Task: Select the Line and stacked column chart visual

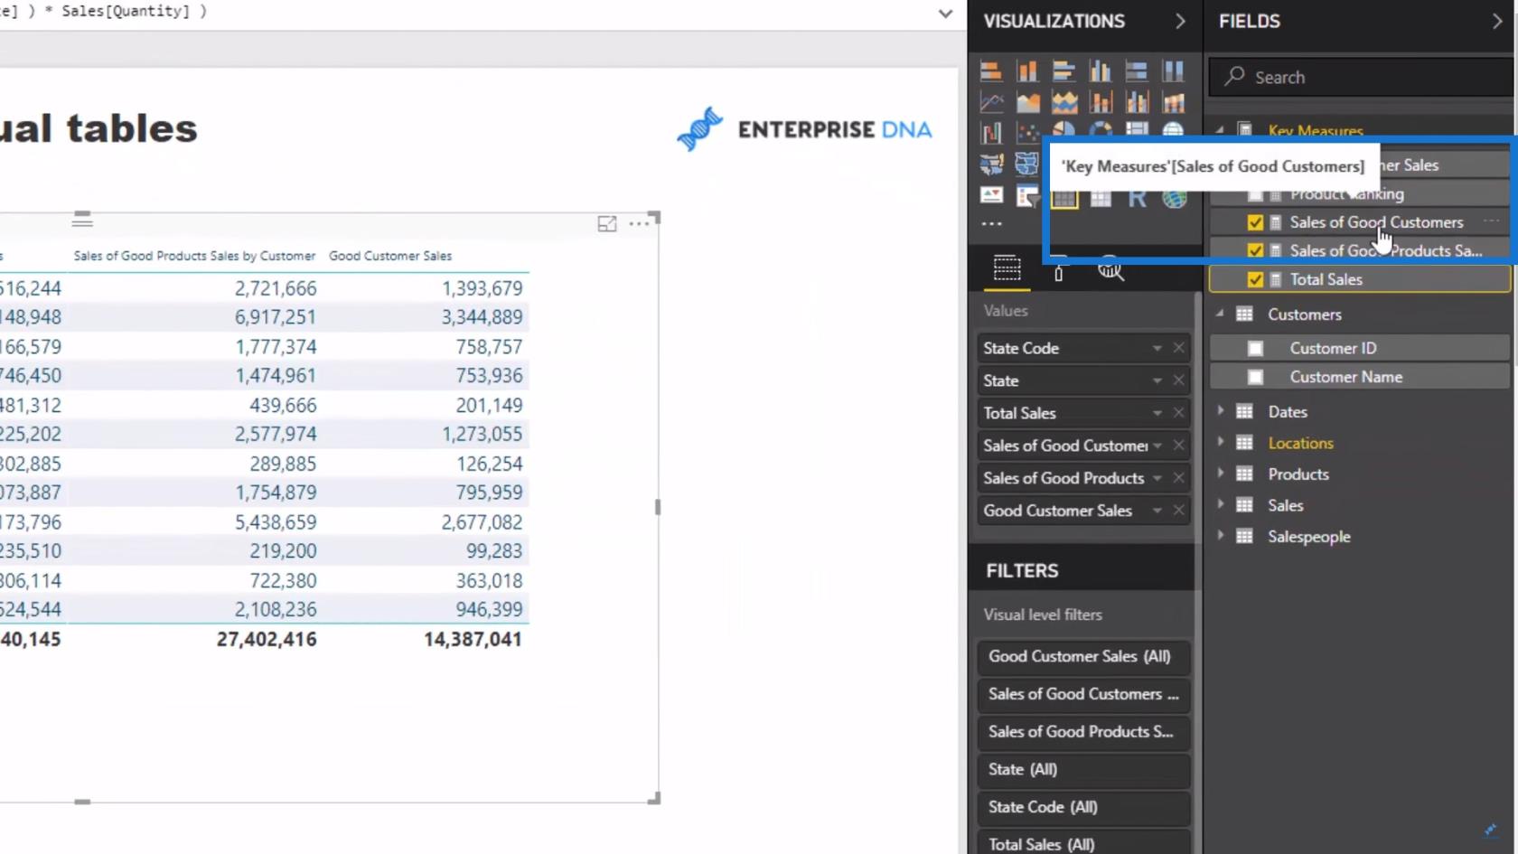Action: 1100,103
